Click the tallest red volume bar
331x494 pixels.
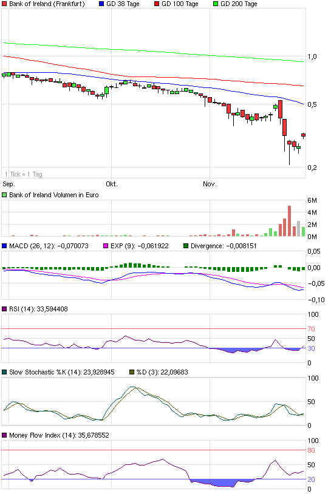coord(289,221)
